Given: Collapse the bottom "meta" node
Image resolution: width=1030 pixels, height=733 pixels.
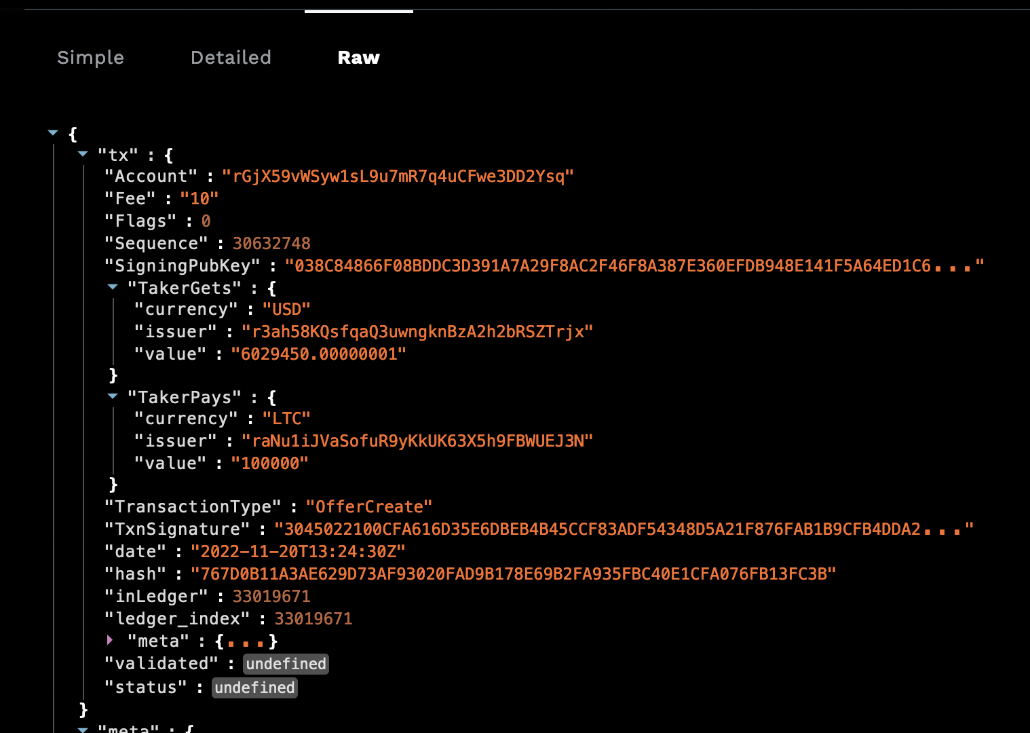Looking at the screenshot, I should [83, 729].
